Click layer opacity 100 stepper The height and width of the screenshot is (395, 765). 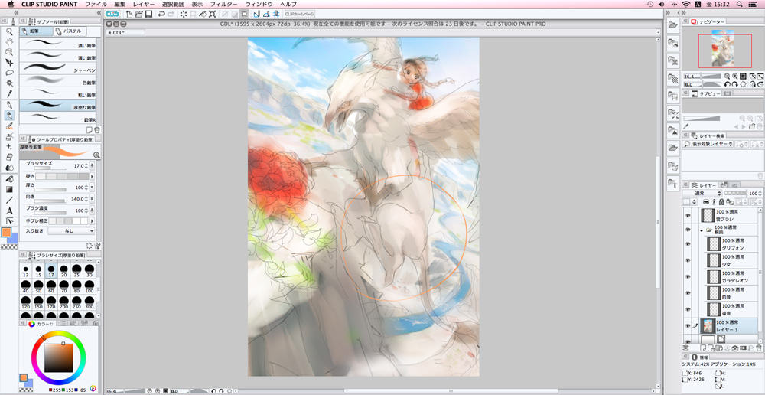(x=760, y=194)
